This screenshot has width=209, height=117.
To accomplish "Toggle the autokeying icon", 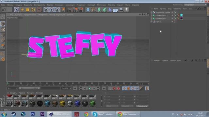I will point(114,88).
